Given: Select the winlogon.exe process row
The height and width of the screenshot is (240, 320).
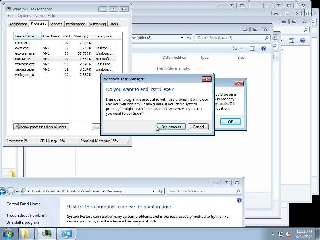Looking at the screenshot, I should [65, 75].
